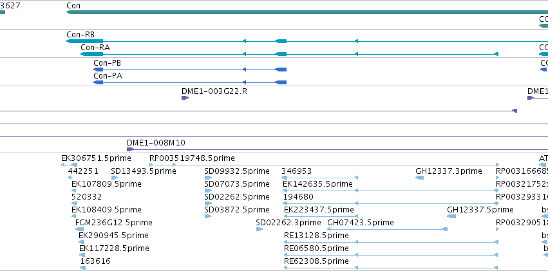
Task: Click the GH07423.5prime label
Action: click(x=361, y=223)
